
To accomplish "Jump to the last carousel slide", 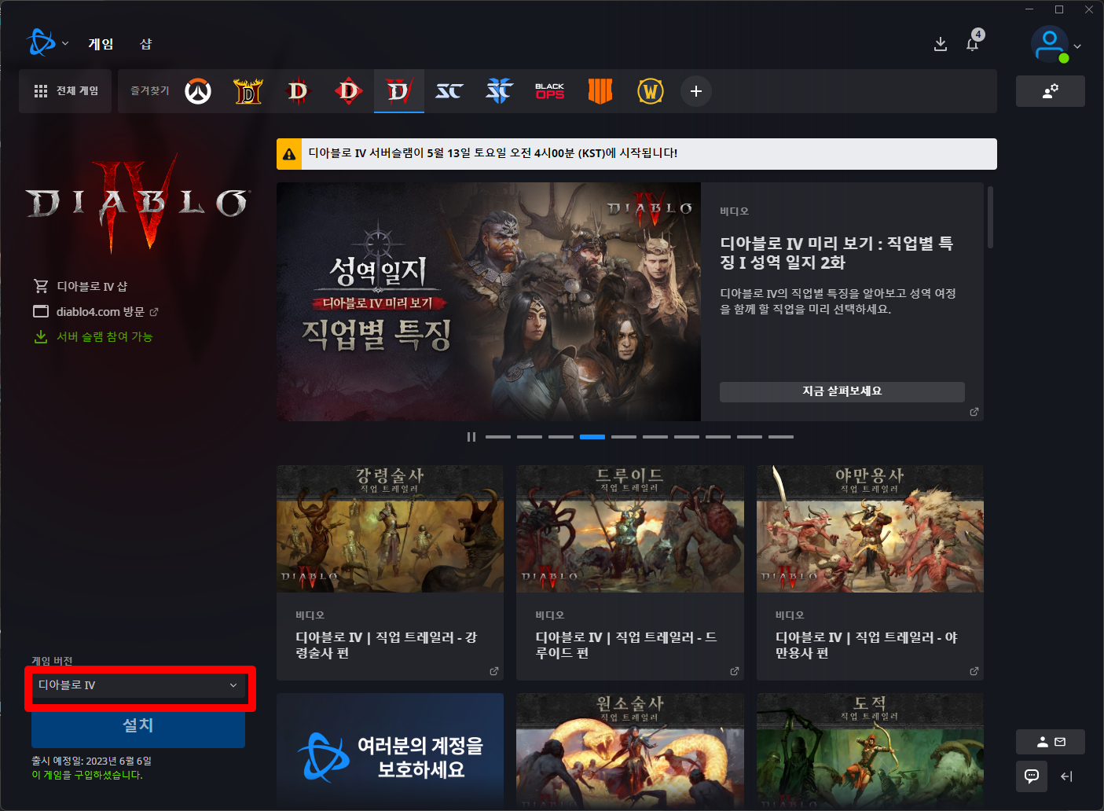I will (781, 437).
